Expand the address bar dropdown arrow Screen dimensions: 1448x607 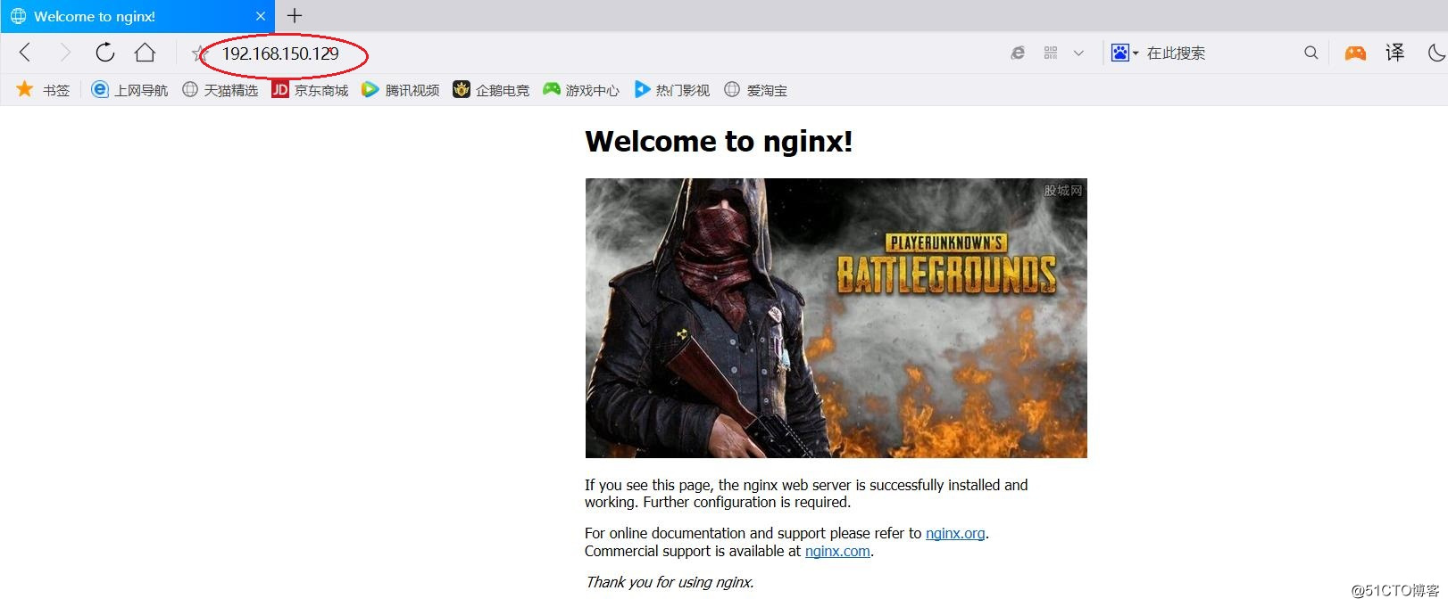(x=1078, y=53)
